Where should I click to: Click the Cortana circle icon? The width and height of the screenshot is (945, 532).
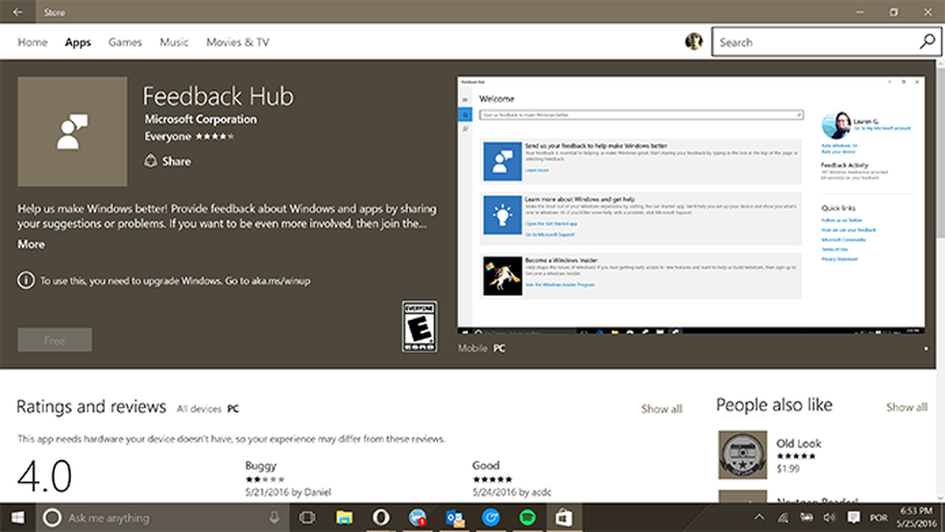point(52,518)
